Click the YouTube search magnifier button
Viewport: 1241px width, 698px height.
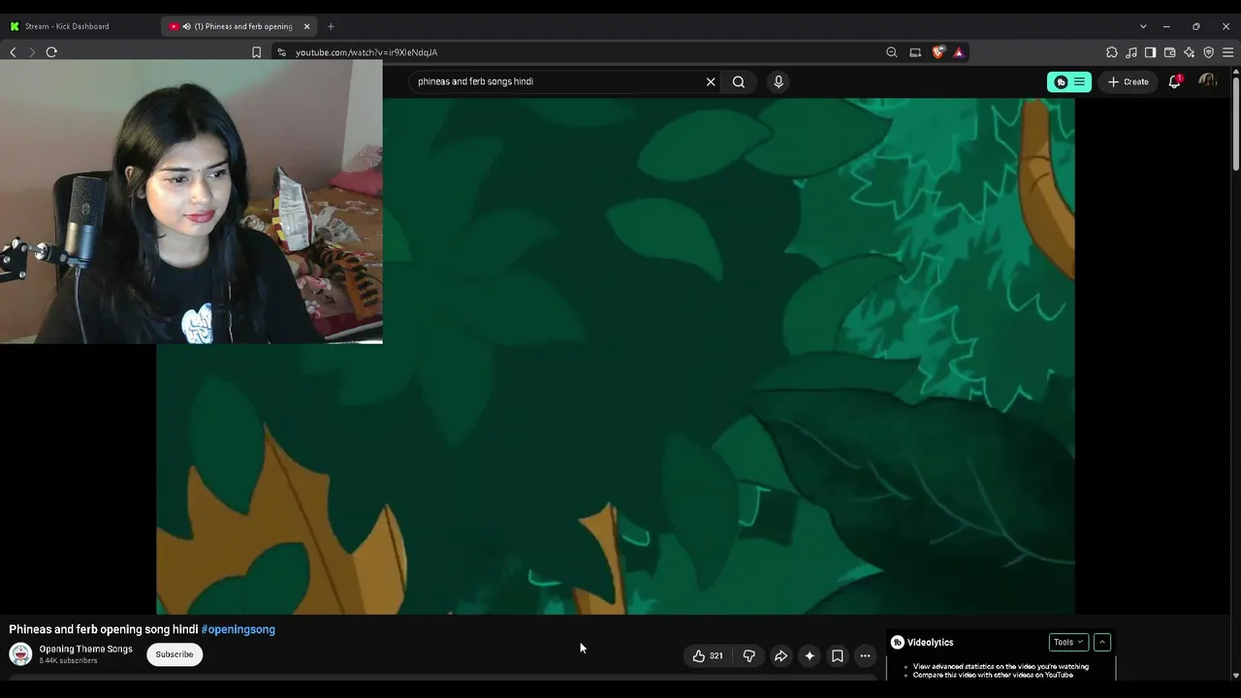tap(739, 81)
